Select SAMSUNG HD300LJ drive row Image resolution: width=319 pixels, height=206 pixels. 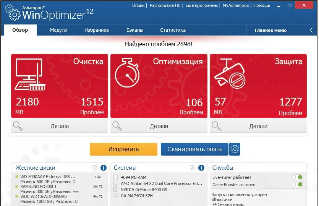59,189
